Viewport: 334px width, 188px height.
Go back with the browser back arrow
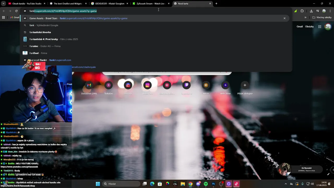(4, 11)
